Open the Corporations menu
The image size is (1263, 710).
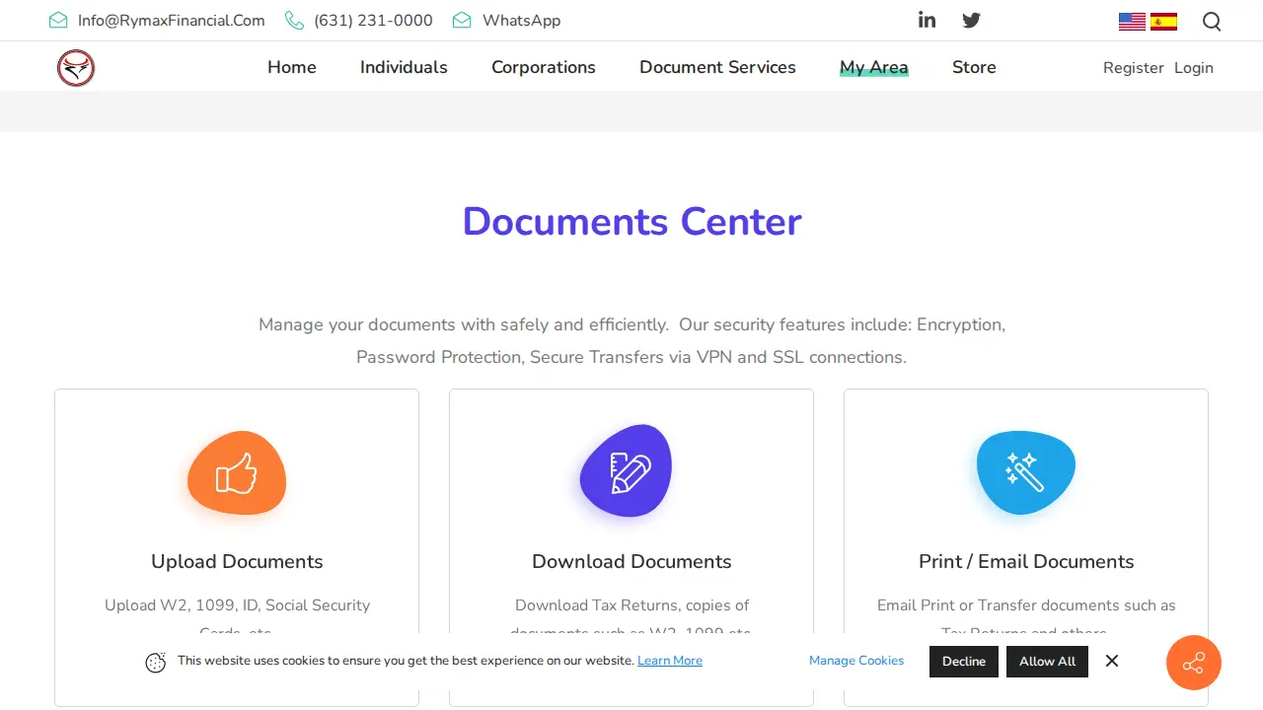tap(544, 67)
